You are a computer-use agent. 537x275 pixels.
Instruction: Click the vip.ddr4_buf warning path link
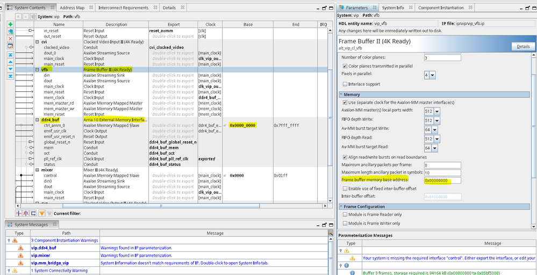tap(44, 248)
